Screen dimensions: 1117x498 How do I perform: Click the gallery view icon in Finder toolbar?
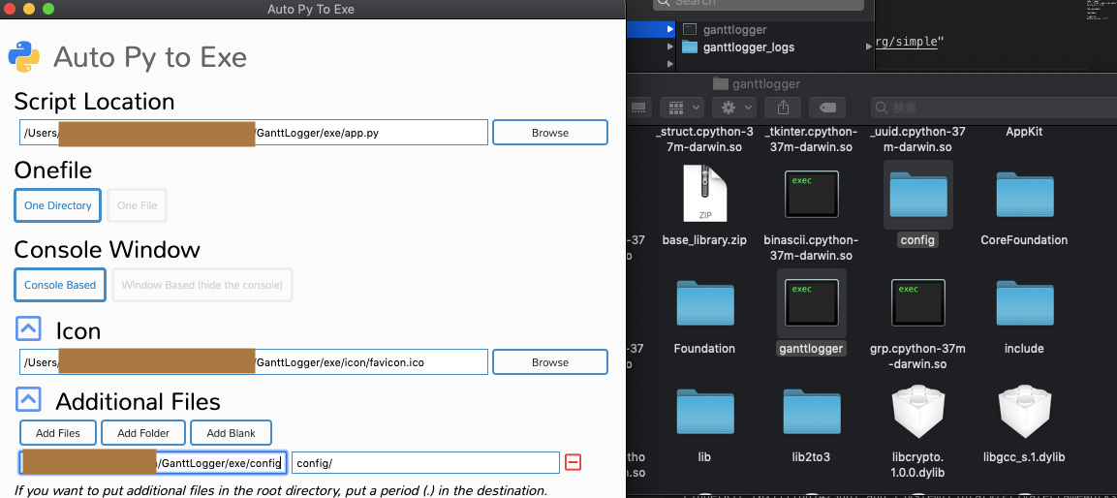(x=638, y=108)
